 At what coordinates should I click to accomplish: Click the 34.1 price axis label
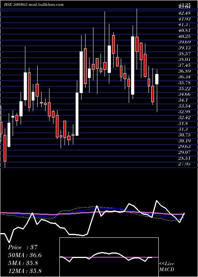pos(183,100)
